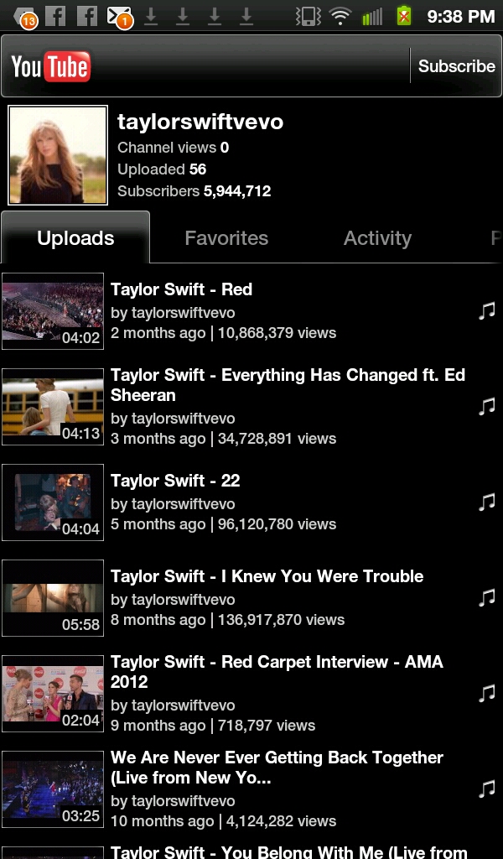
Task: Tap the vibrate mode status icon
Action: point(309,16)
